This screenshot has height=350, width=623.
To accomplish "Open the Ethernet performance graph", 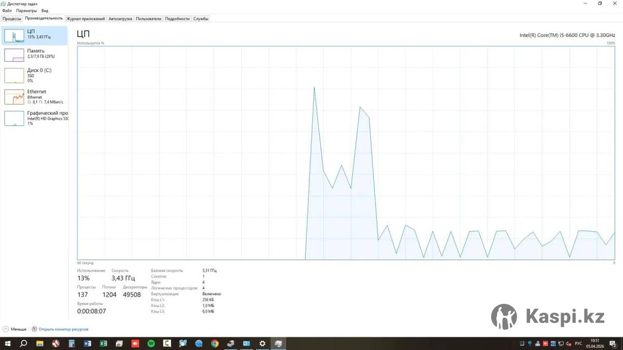I will click(x=34, y=96).
